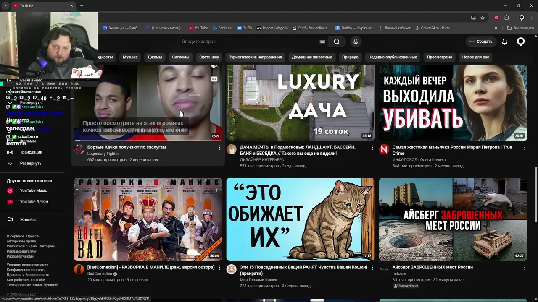This screenshot has height=302, width=538.
Task: Open the Все закладки folder
Action: 520,28
